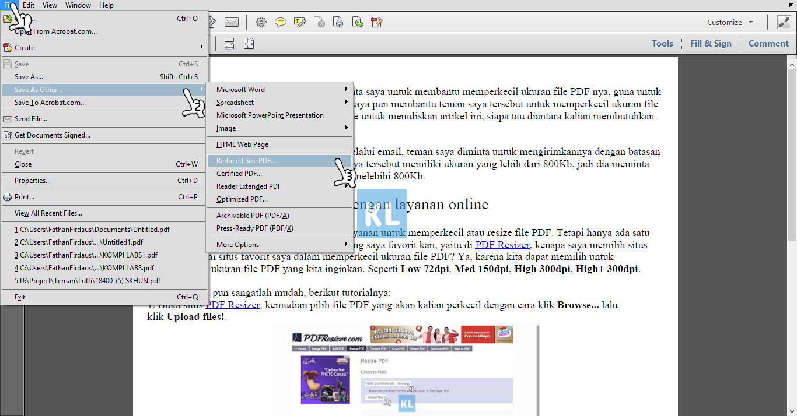Open the View menu
Screen dimensions: 797x416
50,5
